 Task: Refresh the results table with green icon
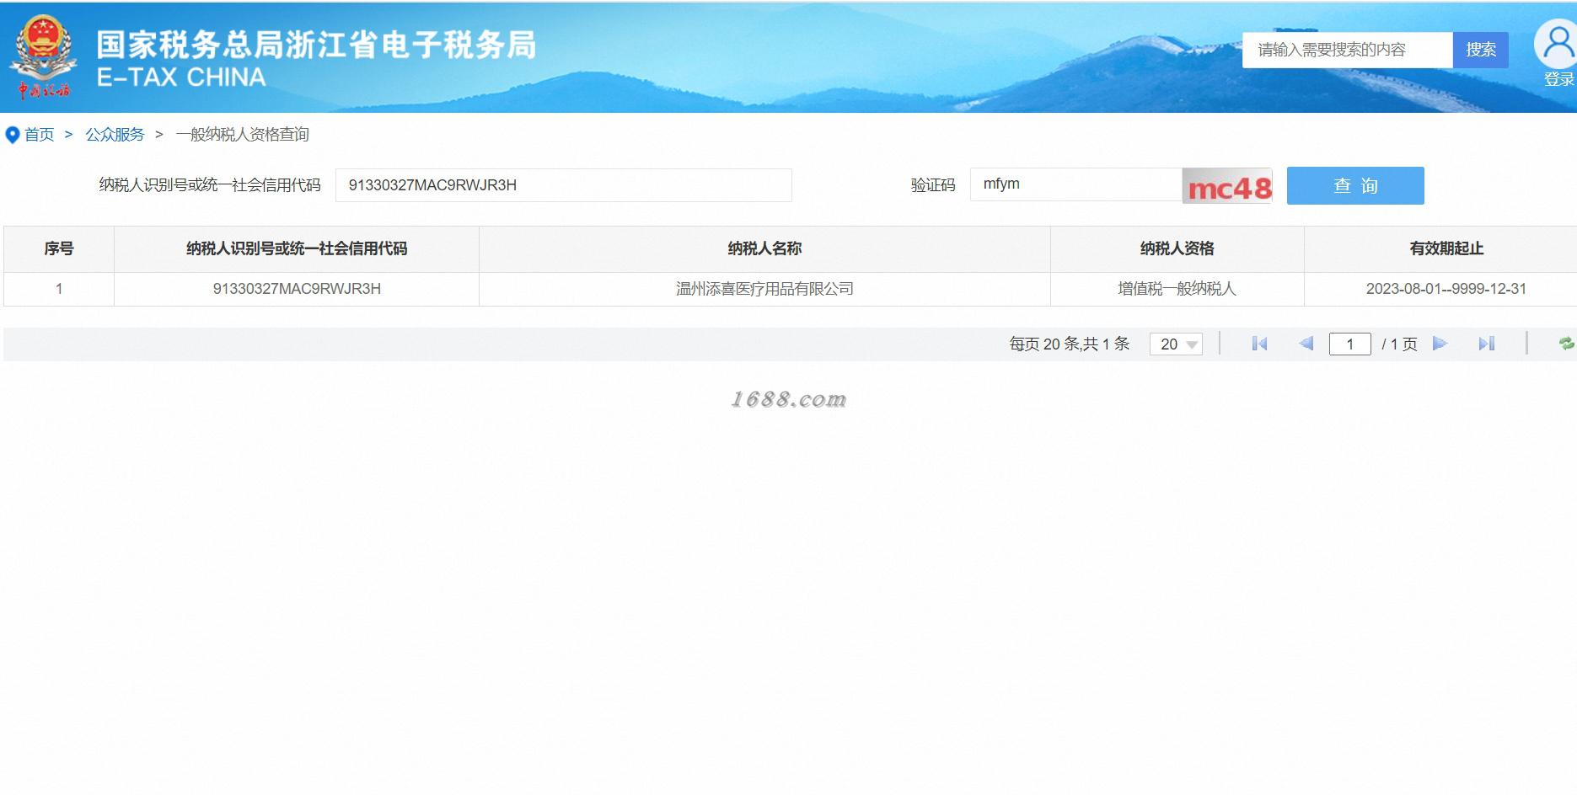[1566, 344]
